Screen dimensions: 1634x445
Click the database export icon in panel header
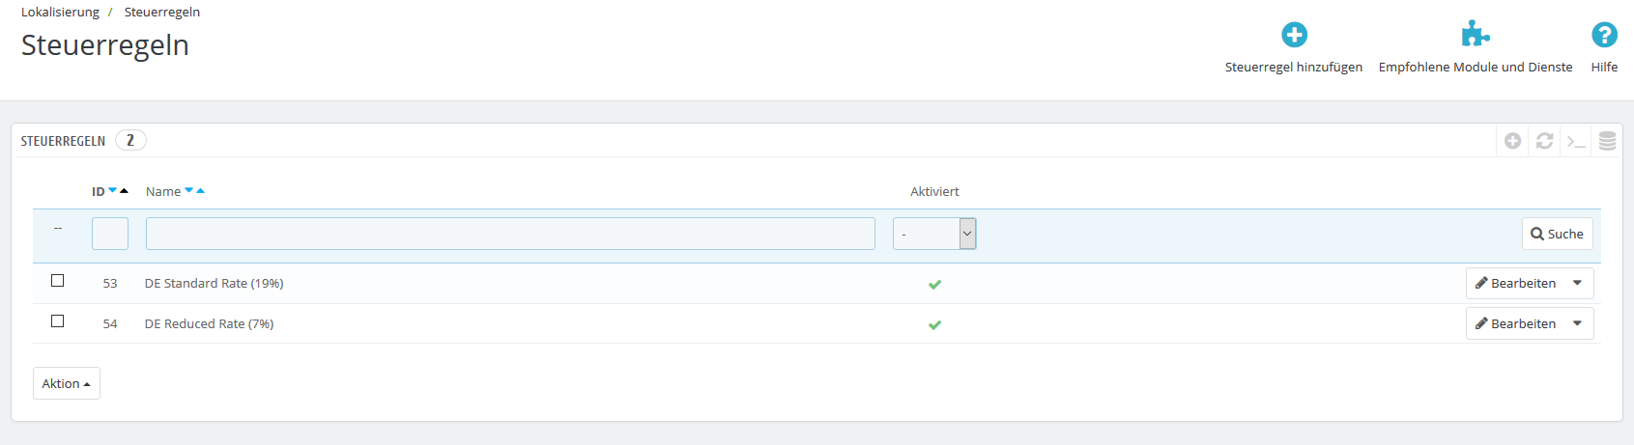(x=1607, y=141)
